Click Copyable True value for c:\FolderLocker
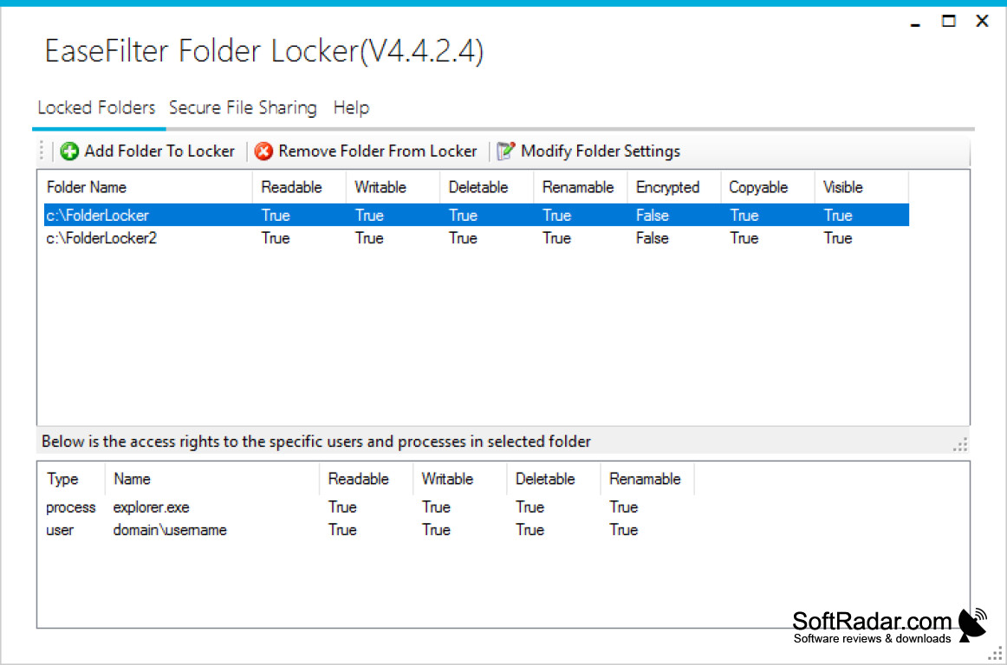Image resolution: width=1007 pixels, height=665 pixels. click(744, 215)
